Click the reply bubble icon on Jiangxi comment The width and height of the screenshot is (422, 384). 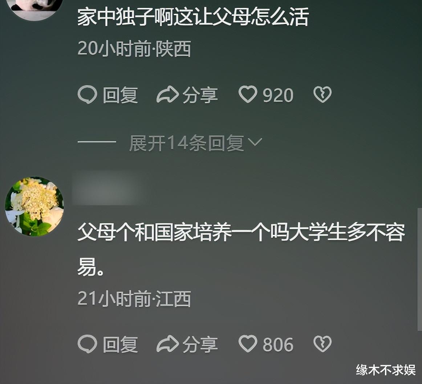click(87, 344)
